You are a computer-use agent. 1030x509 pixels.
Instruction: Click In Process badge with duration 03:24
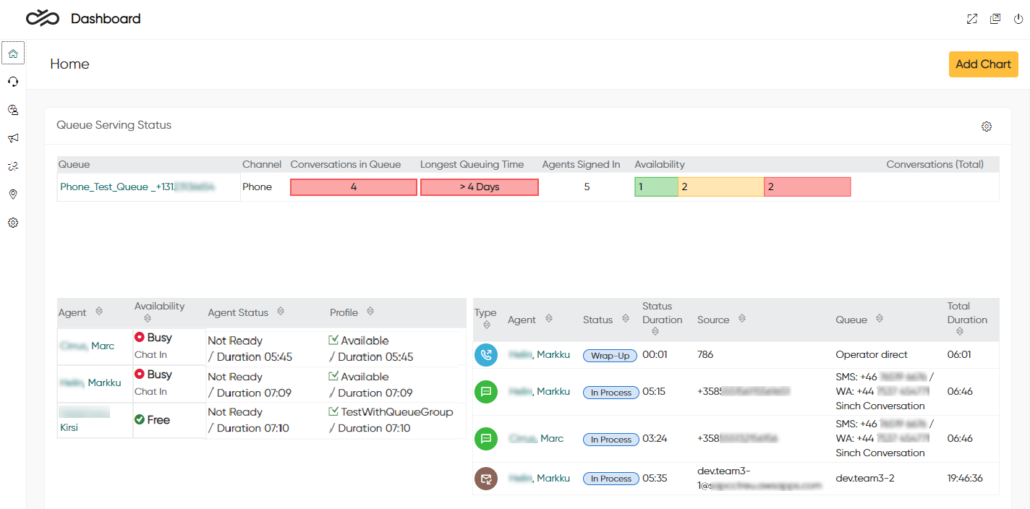611,440
